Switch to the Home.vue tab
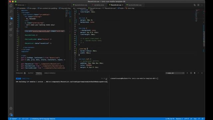This screenshot has height=120, width=213. [x=21, y=5]
